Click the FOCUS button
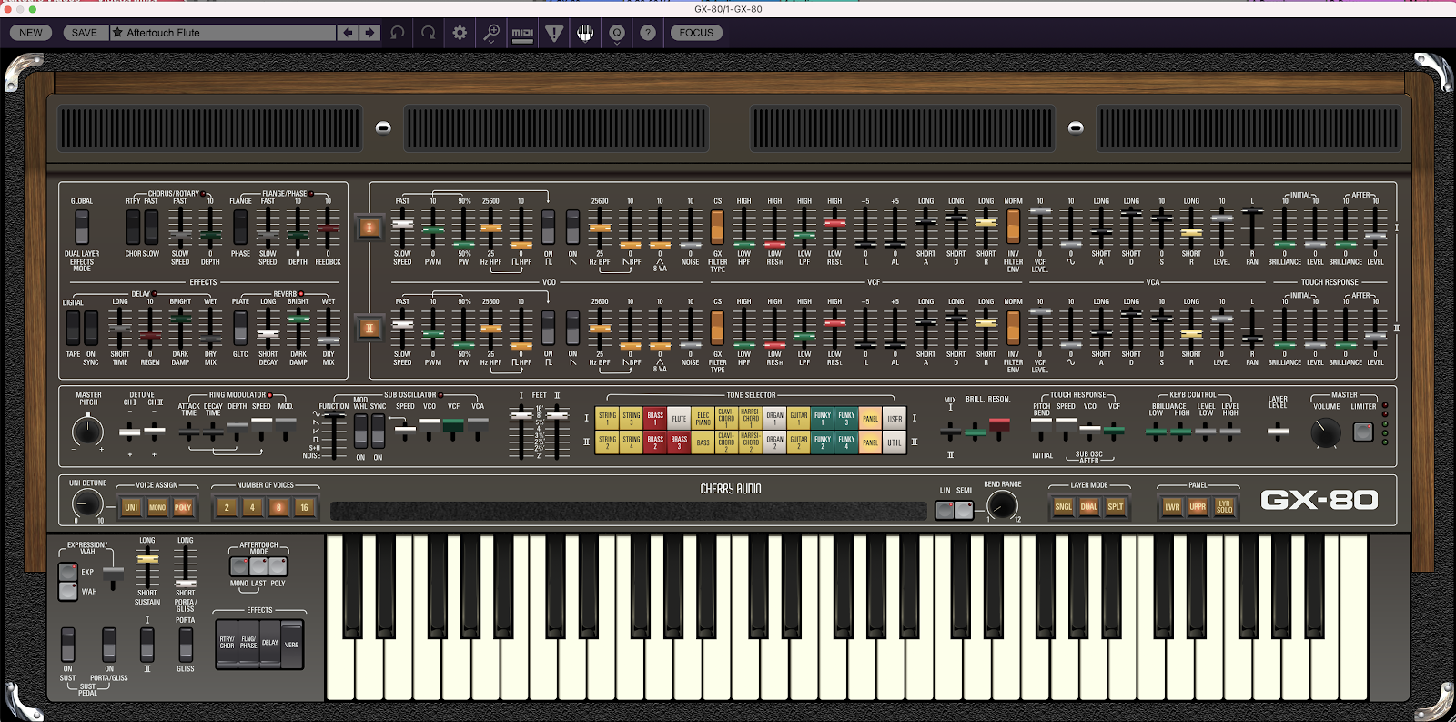 tap(696, 33)
